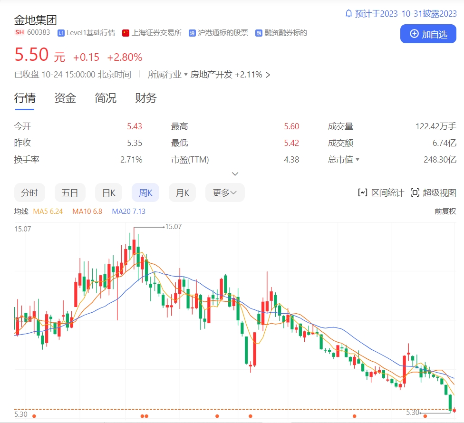464x423 pixels.
Task: Click the L1 icon beside Level1基础行情
Action: pos(61,33)
